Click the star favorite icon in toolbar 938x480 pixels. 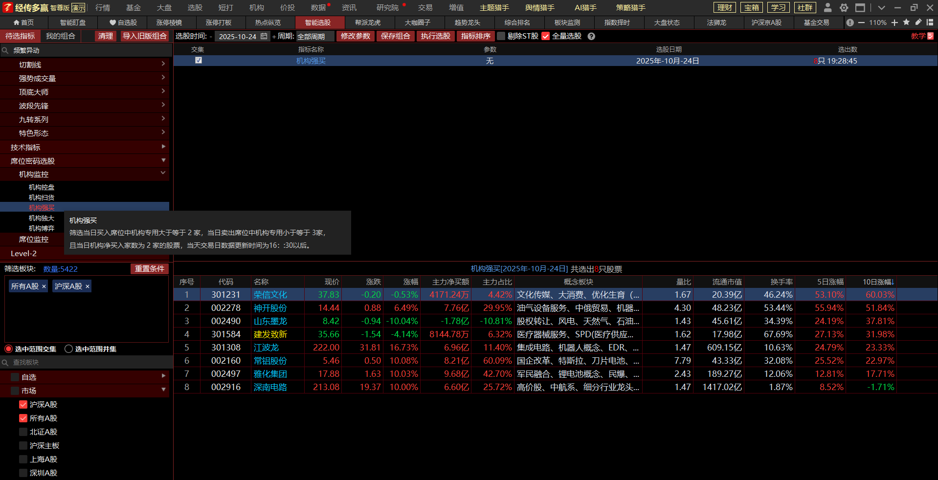(x=906, y=22)
